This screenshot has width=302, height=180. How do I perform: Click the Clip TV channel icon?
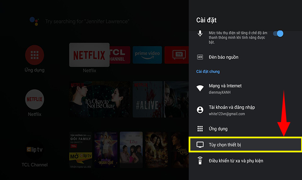pos(34,149)
